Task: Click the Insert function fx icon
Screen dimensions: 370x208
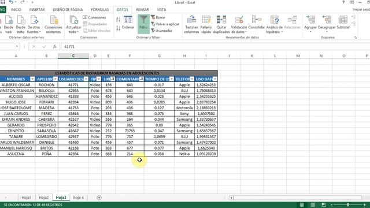Action: coord(54,47)
